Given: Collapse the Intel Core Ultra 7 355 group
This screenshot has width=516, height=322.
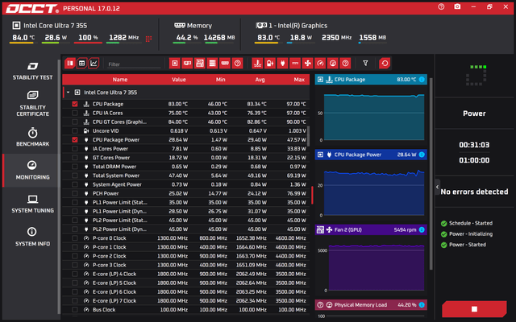Looking at the screenshot, I should pyautogui.click(x=68, y=93).
